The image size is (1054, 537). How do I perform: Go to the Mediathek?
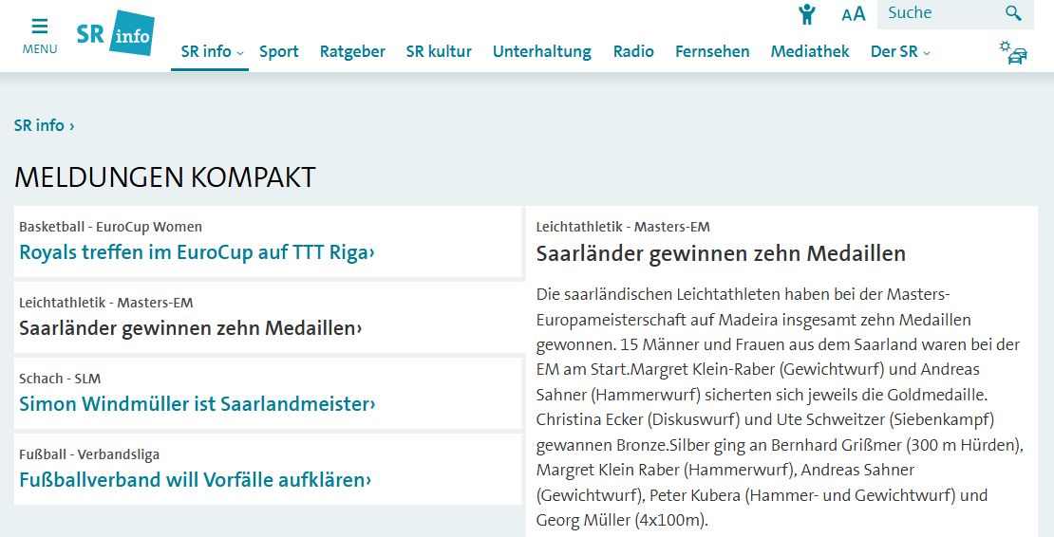[810, 52]
